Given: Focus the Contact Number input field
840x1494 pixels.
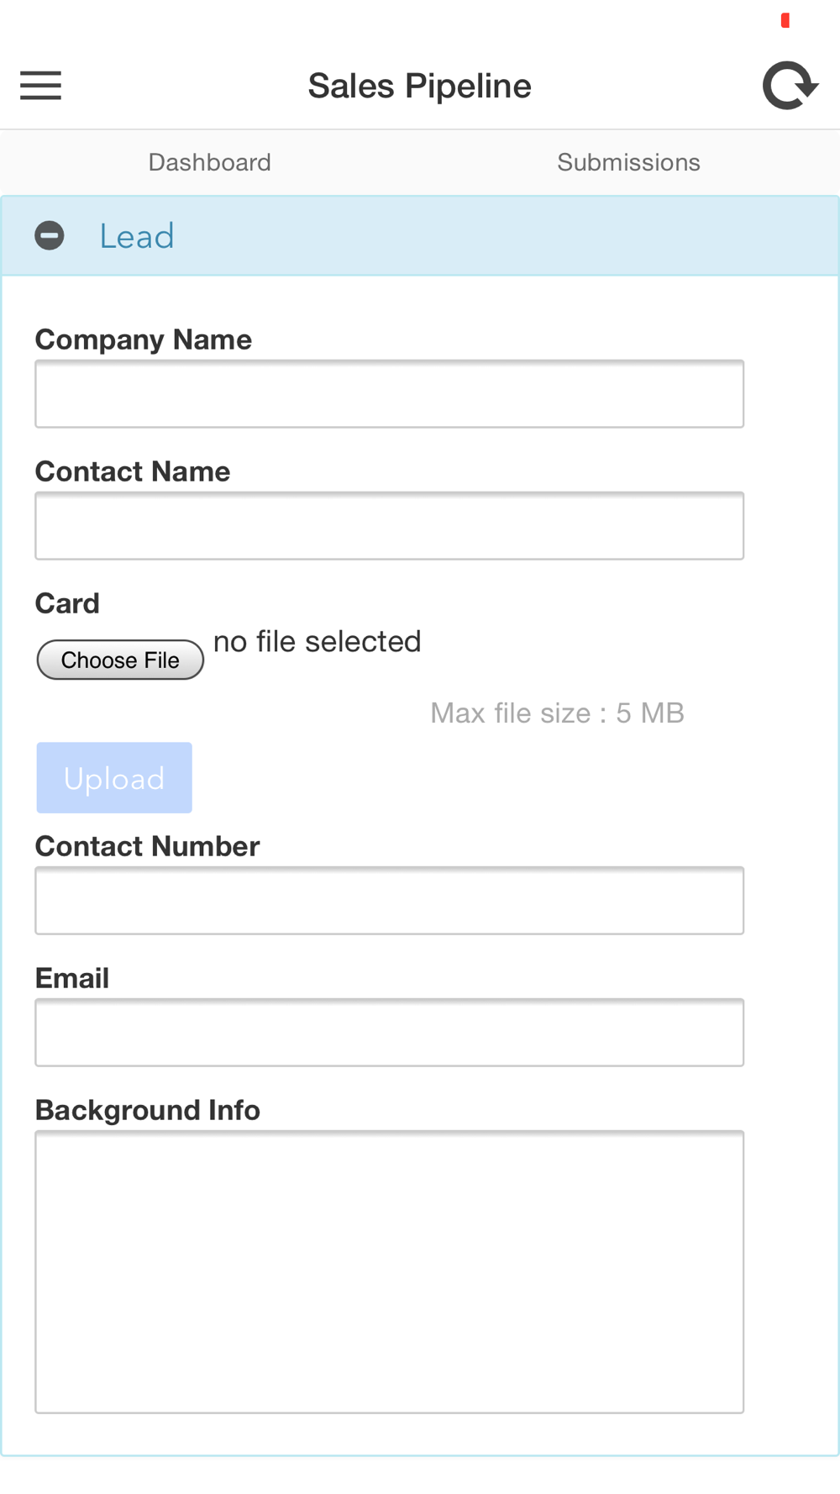Looking at the screenshot, I should point(390,901).
